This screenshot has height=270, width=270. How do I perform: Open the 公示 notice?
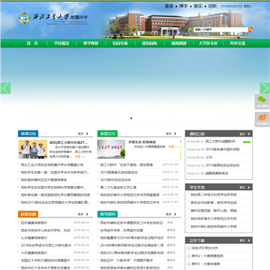[209, 157]
